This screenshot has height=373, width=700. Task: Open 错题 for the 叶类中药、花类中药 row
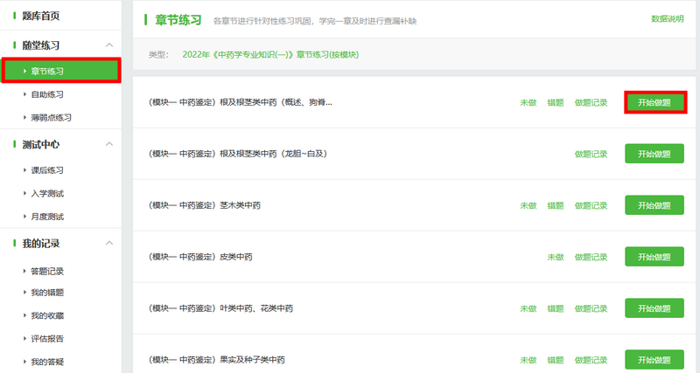click(555, 308)
